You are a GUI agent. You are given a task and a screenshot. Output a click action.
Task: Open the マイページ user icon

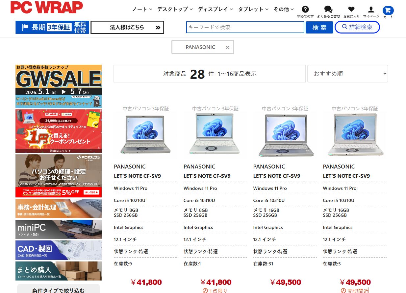pyautogui.click(x=371, y=10)
